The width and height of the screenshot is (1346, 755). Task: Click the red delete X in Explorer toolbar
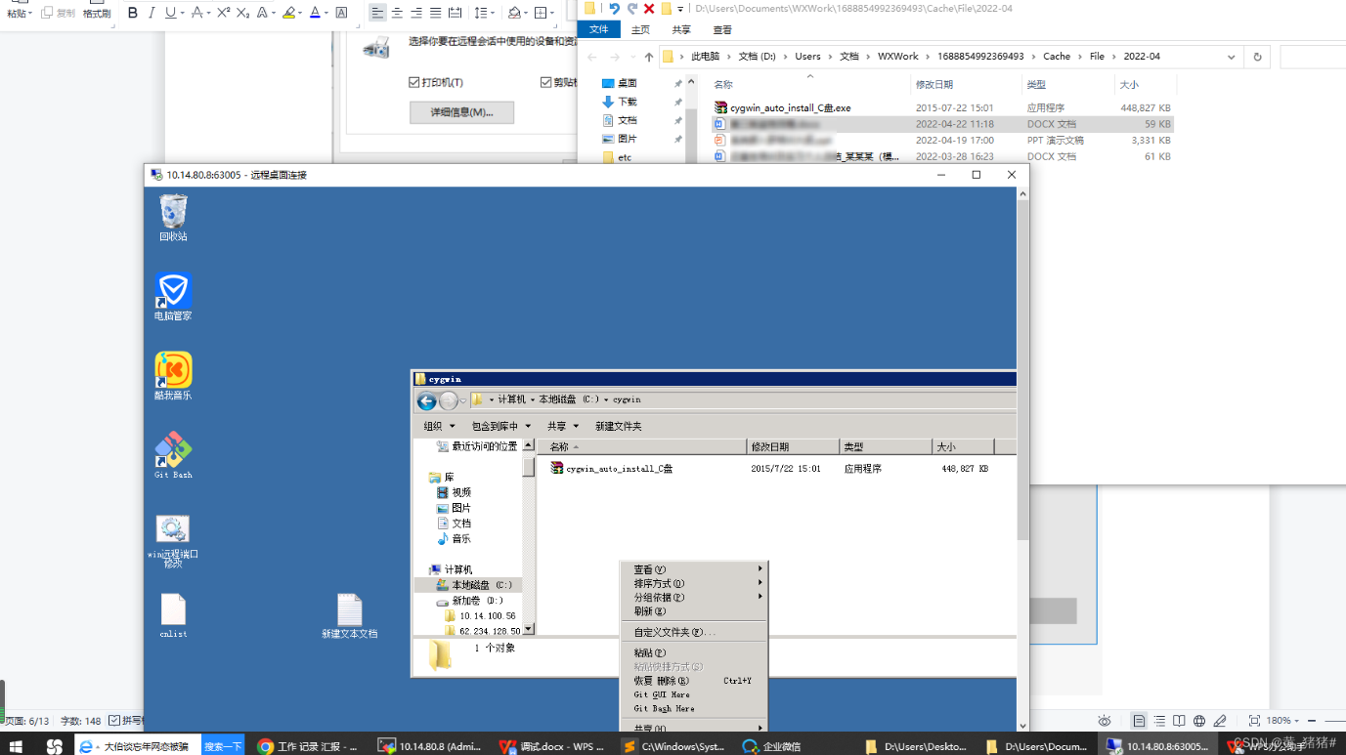click(649, 9)
